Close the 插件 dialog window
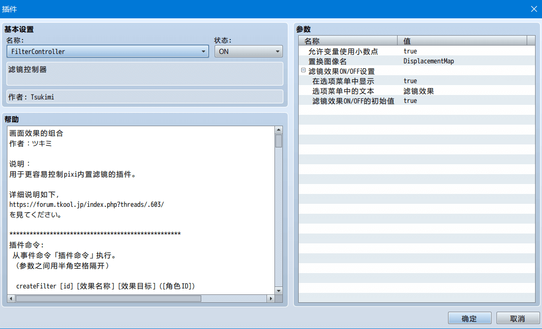 (x=534, y=9)
